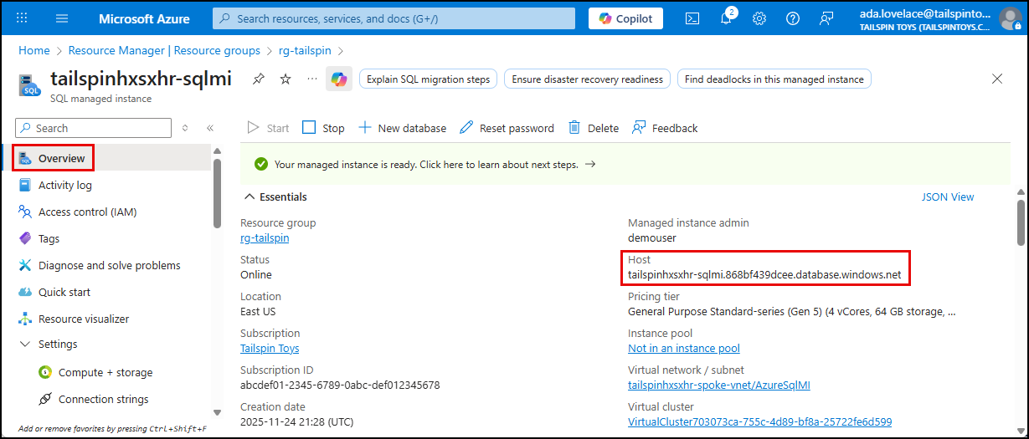1029x439 pixels.
Task: Click Resource Manager | Resource groups breadcrumb
Action: pos(164,51)
